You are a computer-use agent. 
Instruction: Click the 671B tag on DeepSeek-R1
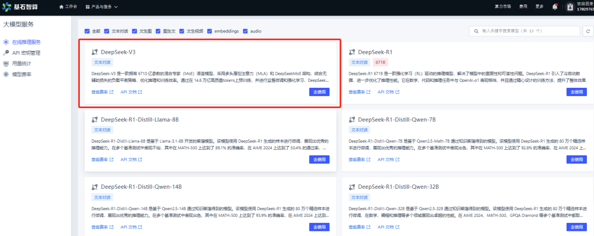click(380, 63)
